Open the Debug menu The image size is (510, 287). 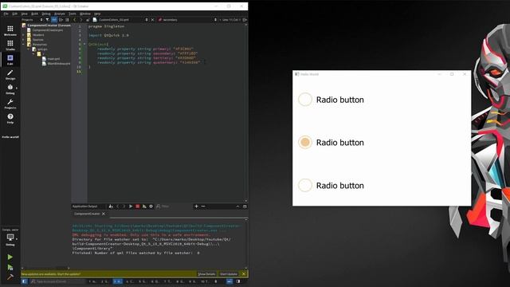pyautogui.click(x=46, y=14)
